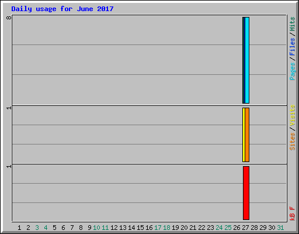Click green day 31 on the x-axis
Viewport: 299px width, 234px height.
click(x=280, y=228)
